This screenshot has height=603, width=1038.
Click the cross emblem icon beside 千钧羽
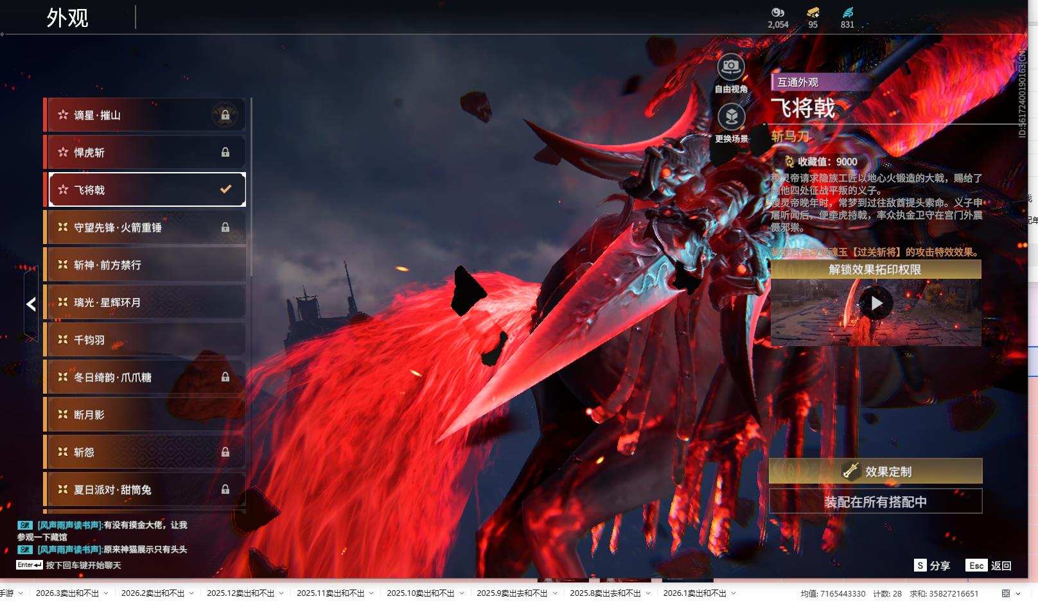coord(63,339)
